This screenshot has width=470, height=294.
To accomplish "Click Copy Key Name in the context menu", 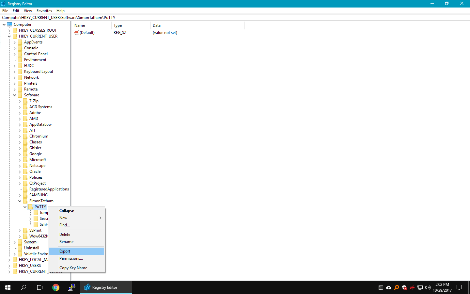I will pyautogui.click(x=76, y=268).
